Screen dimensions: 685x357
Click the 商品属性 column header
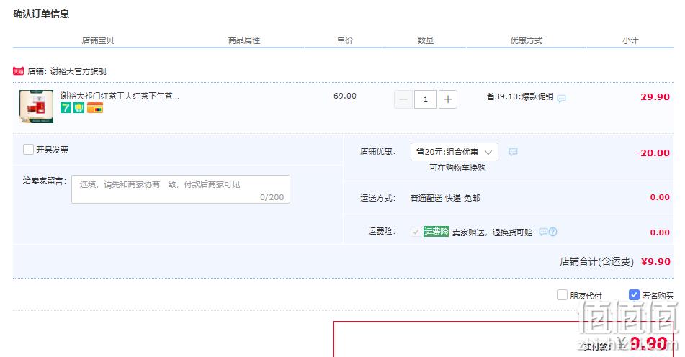point(243,40)
